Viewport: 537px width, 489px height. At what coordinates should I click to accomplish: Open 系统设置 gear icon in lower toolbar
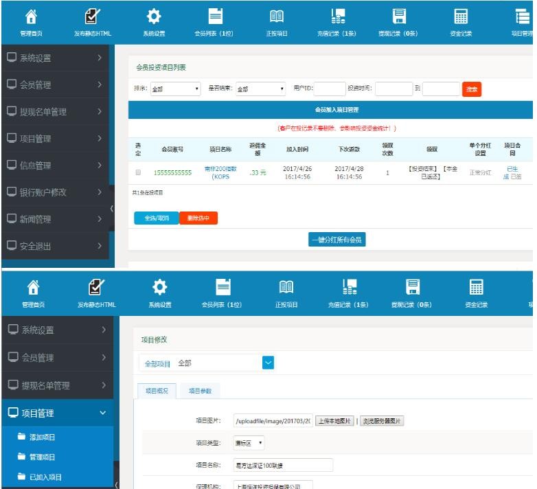click(160, 287)
